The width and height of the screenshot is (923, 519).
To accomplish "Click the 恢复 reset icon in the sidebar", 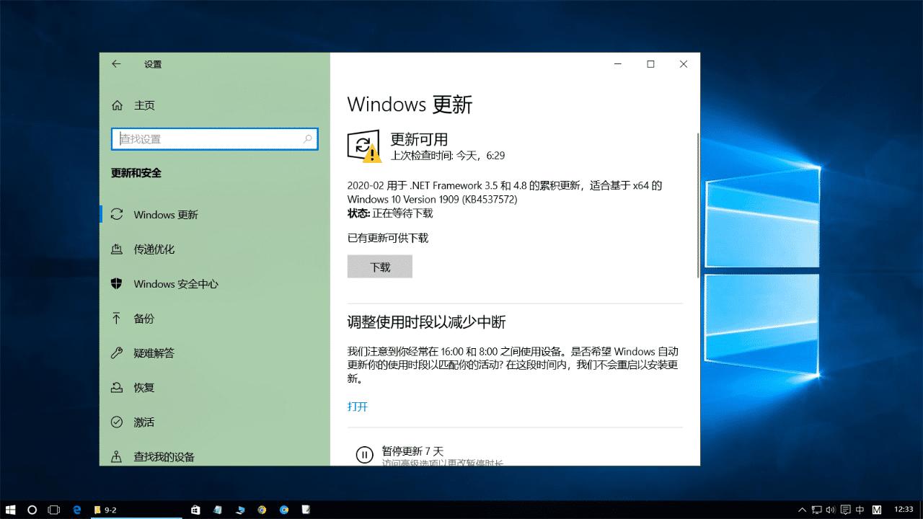I will tap(117, 387).
